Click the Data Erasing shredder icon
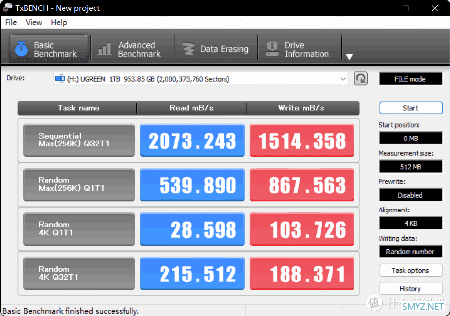The image size is (450, 316). click(x=188, y=49)
